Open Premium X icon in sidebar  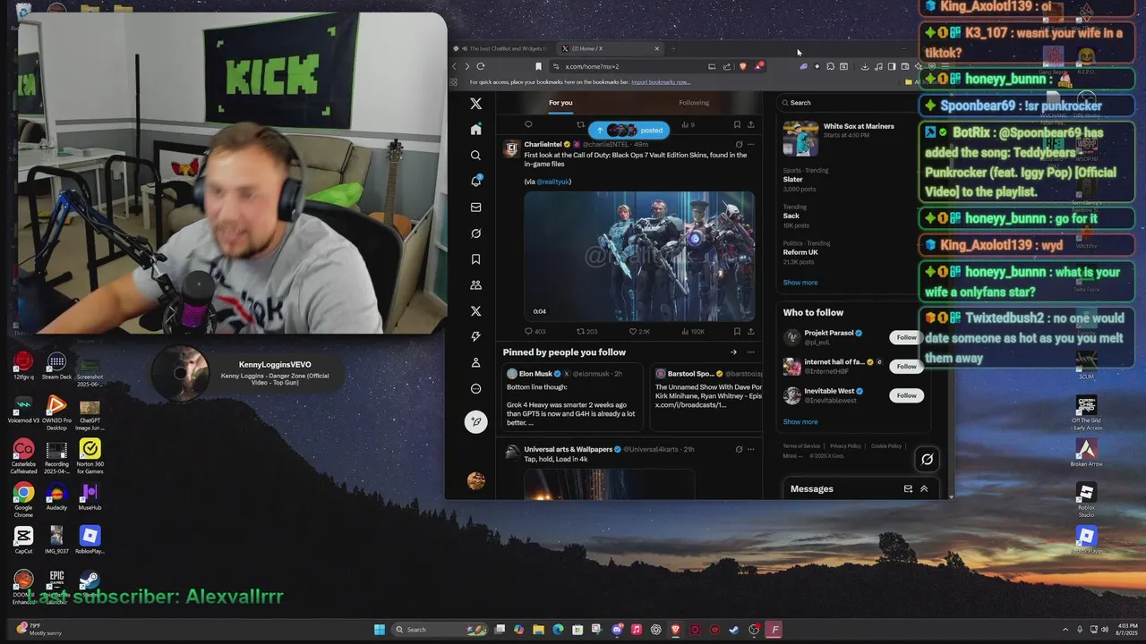point(475,311)
